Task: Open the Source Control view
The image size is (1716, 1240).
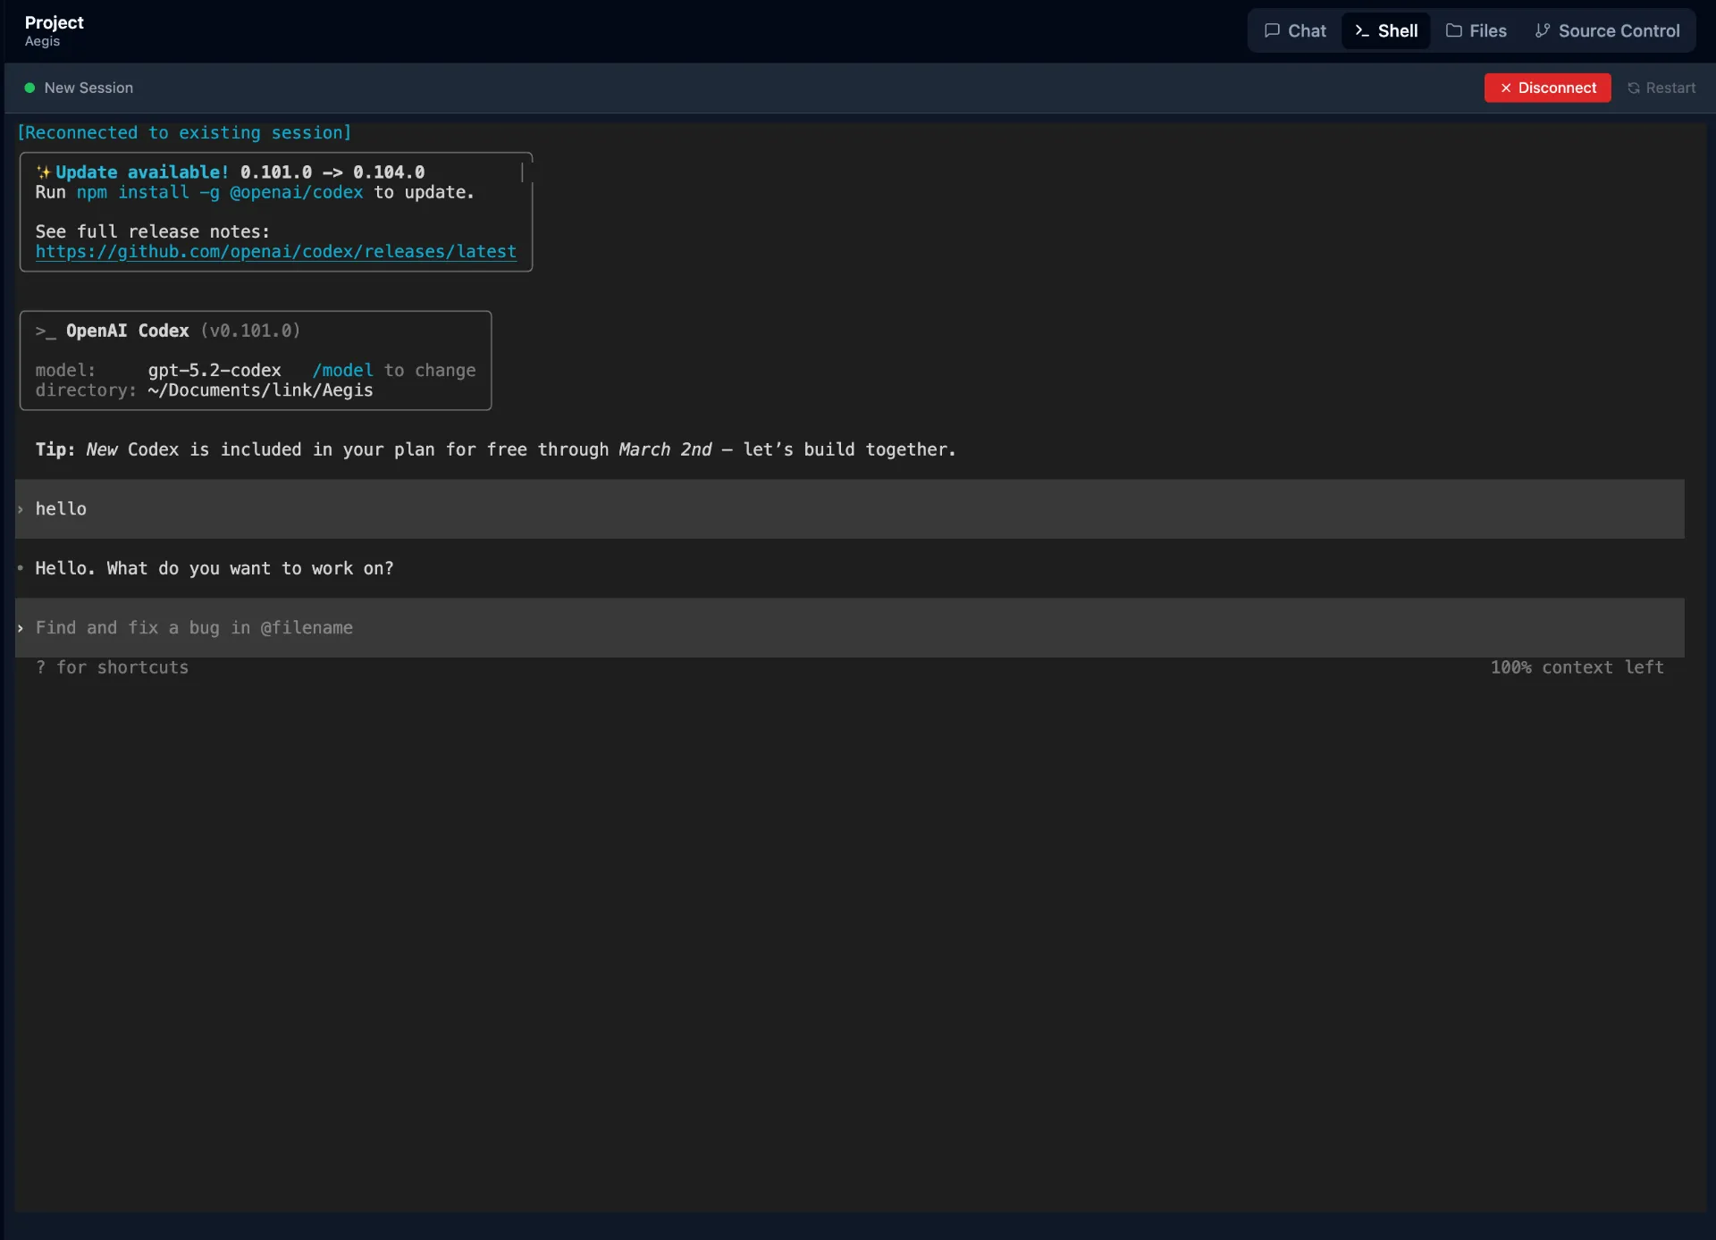Action: (1609, 29)
